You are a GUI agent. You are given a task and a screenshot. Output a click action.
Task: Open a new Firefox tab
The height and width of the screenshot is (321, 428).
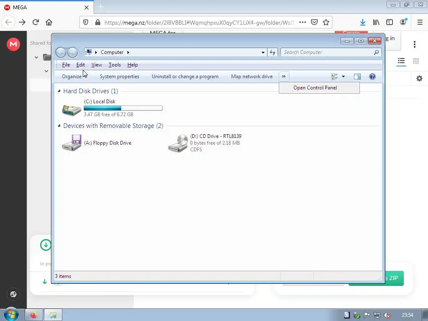tap(101, 7)
